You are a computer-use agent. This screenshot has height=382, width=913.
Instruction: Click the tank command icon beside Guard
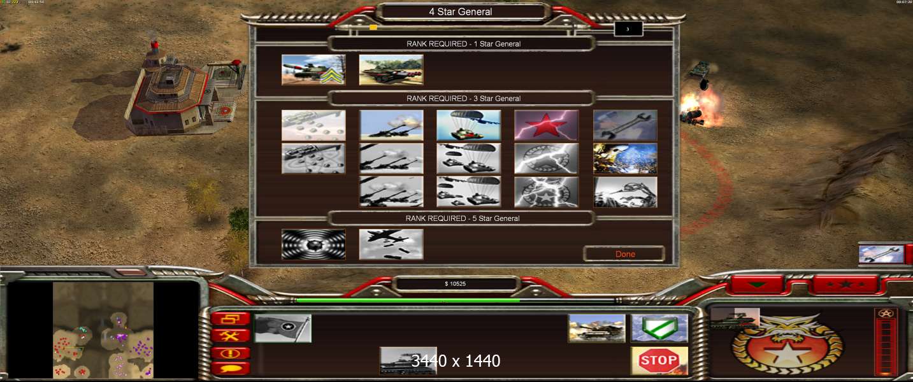pos(597,329)
